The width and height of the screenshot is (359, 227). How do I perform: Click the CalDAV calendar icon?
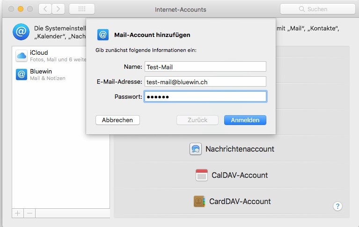(201, 175)
